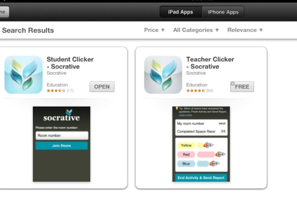Open the Student Clicker - Socrative title

click(70, 63)
